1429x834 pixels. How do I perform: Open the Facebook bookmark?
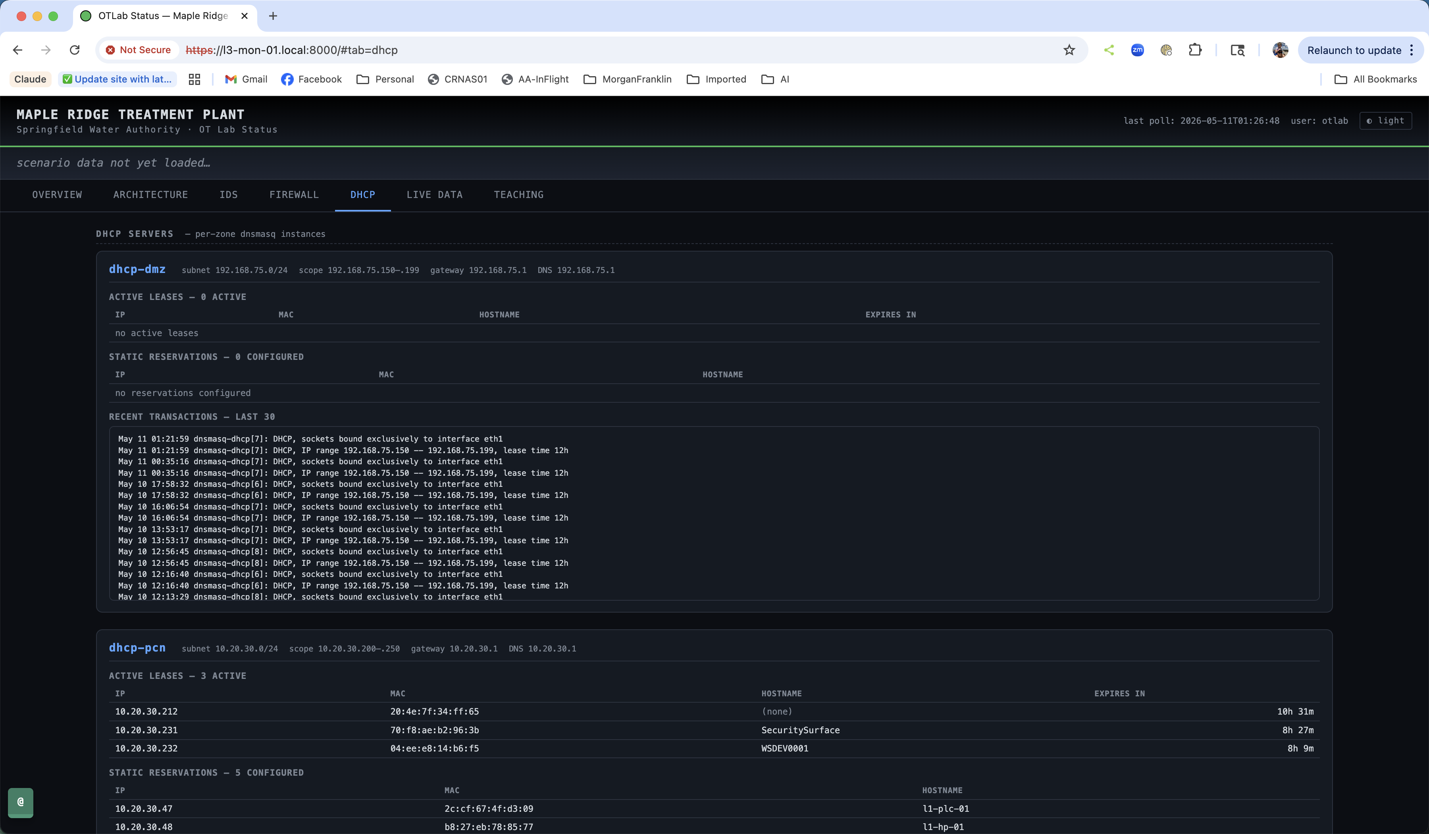pos(311,79)
